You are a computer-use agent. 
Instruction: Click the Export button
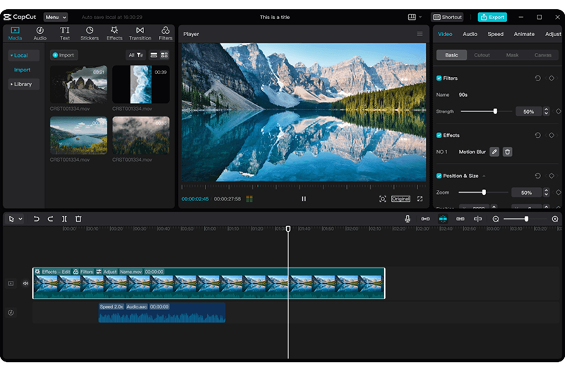tap(492, 17)
